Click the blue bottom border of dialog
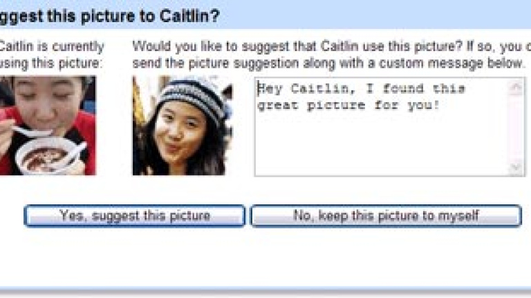The width and height of the screenshot is (531, 298). pyautogui.click(x=265, y=291)
